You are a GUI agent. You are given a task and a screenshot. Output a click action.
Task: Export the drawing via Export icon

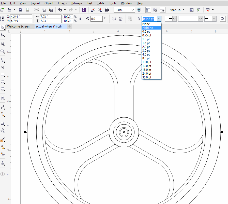(x=100, y=10)
